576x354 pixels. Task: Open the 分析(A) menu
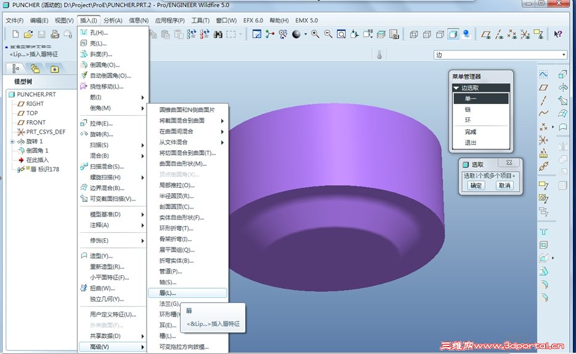113,20
